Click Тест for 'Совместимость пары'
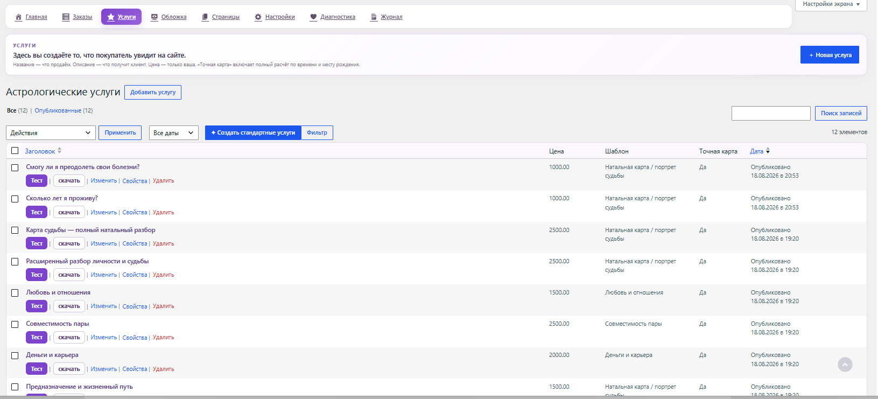Screen dimensions: 878x399 [x=37, y=338]
